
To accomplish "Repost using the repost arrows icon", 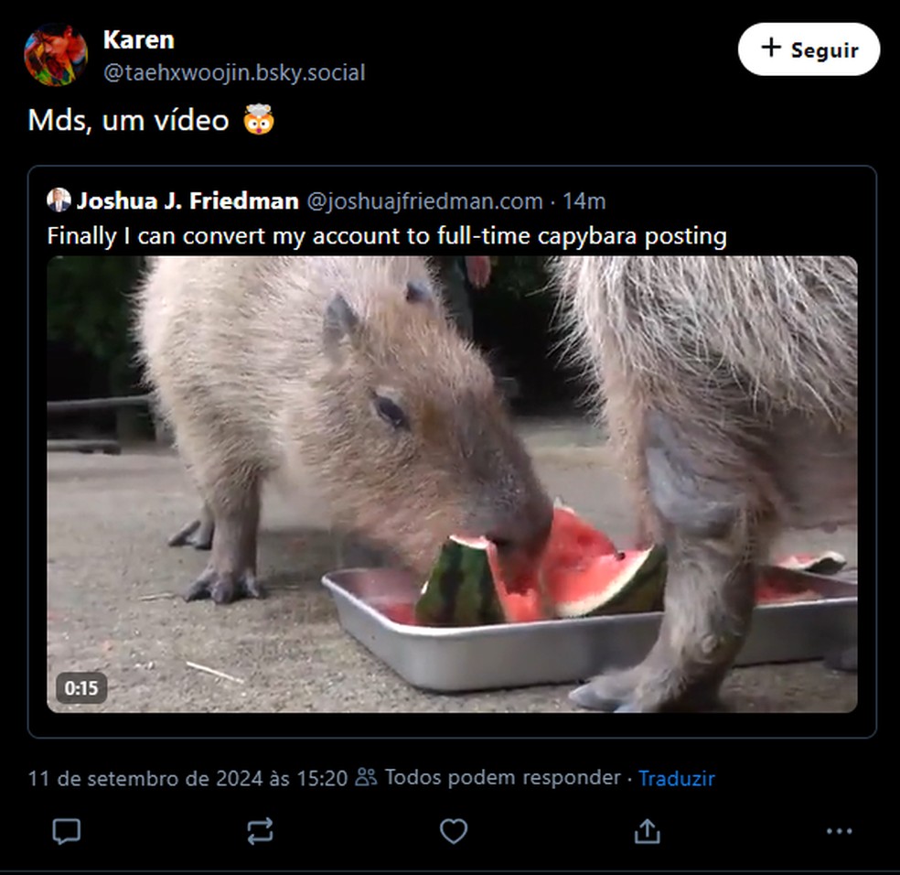I will coord(260,831).
